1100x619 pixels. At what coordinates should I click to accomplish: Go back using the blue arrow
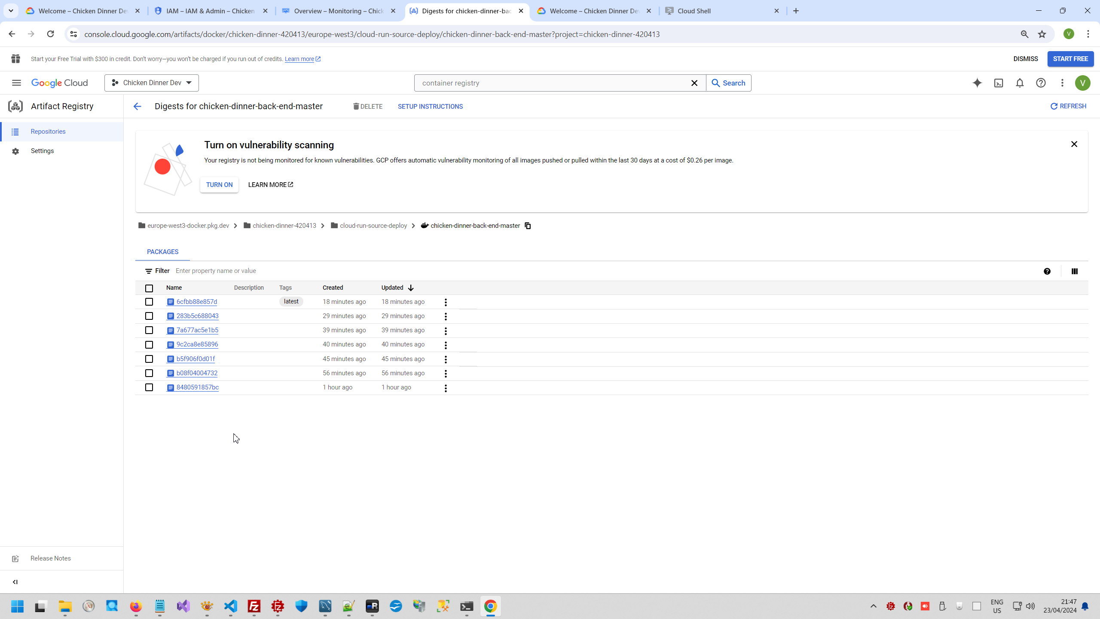(137, 107)
